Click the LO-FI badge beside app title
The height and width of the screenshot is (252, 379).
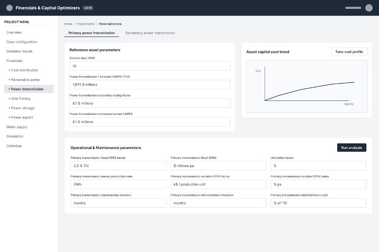[x=88, y=8]
